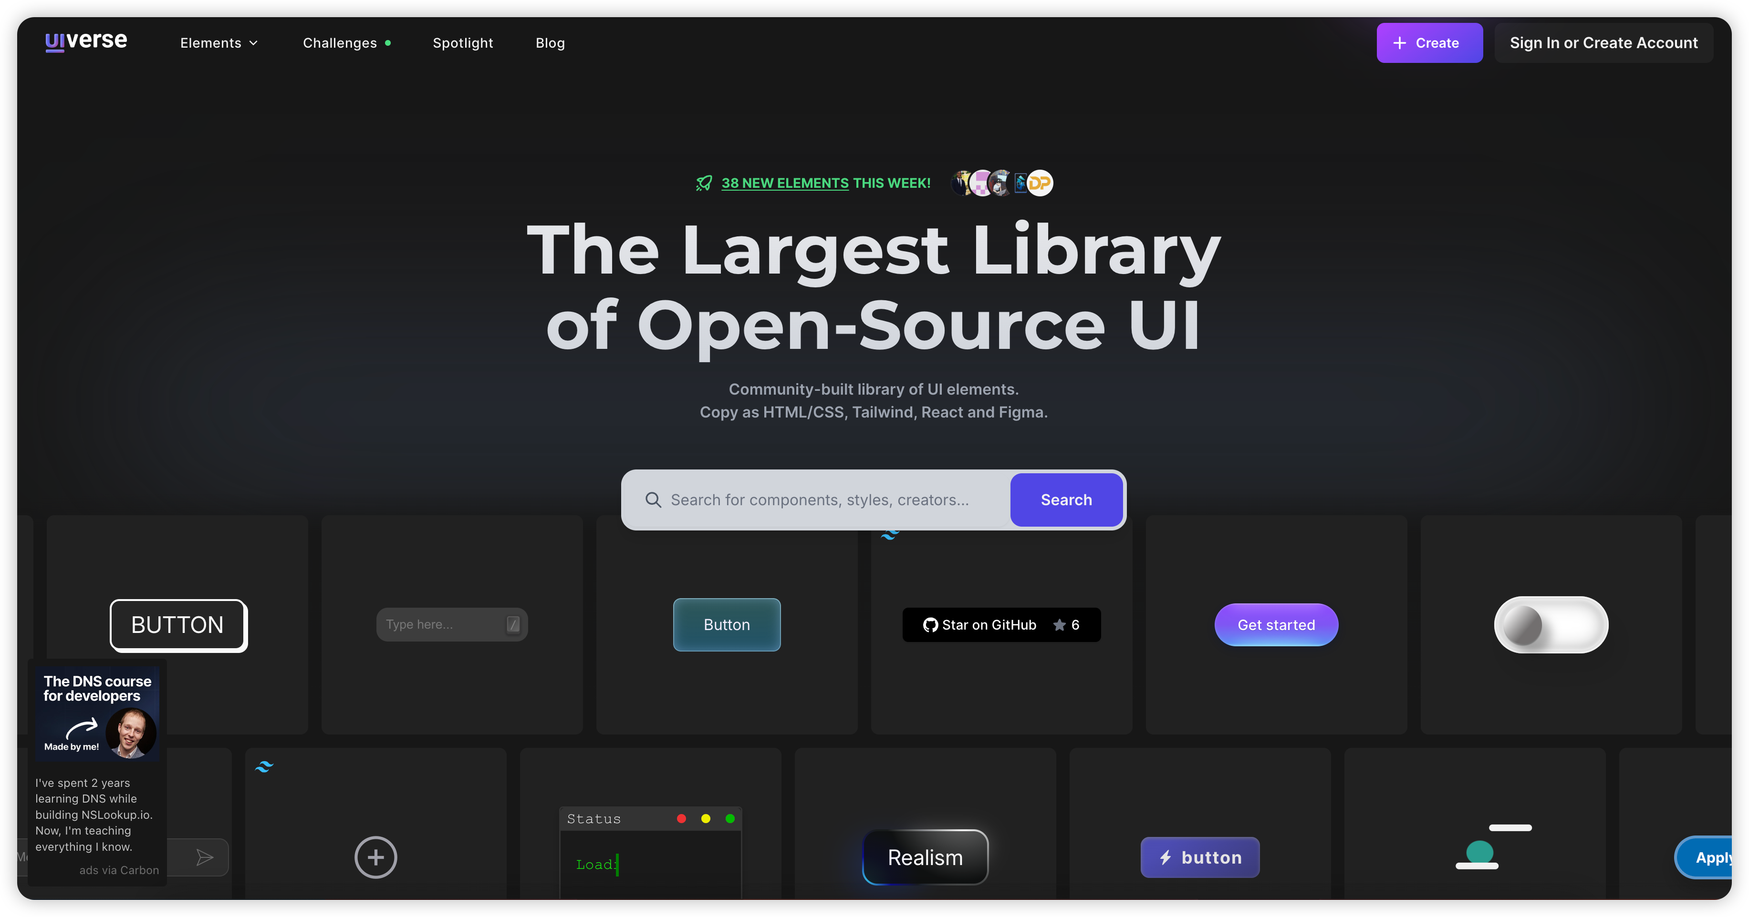The height and width of the screenshot is (917, 1749).
Task: Click the DP contributor avatar
Action: [x=1040, y=183]
